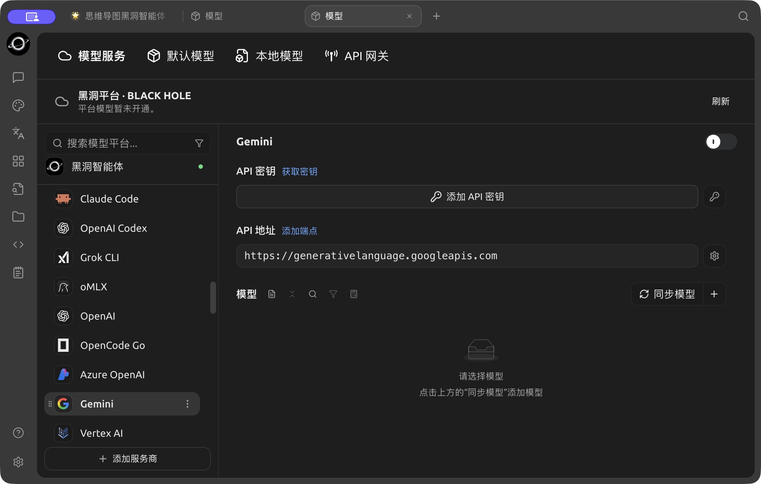761x484 pixels.
Task: Click the filter funnel in models toolbar
Action: pyautogui.click(x=333, y=294)
